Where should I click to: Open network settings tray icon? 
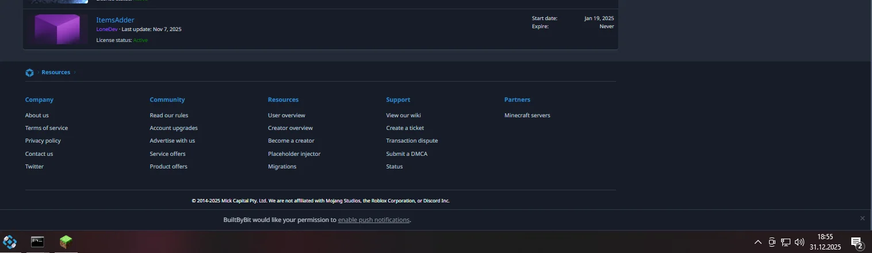(786, 243)
